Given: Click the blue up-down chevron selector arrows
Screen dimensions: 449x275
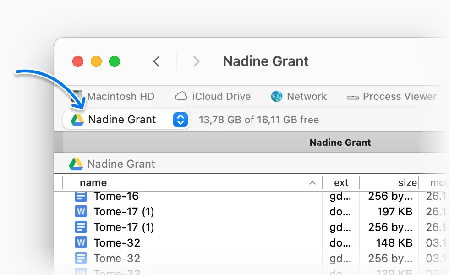Looking at the screenshot, I should click(x=181, y=120).
